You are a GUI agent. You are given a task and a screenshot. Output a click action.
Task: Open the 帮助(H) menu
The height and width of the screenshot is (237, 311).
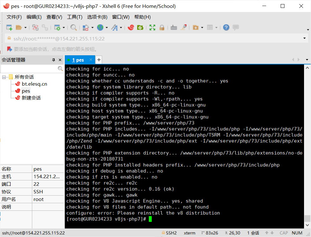click(143, 17)
